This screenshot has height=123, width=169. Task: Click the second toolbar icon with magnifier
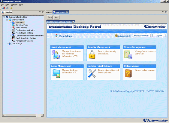[x=8, y=8]
